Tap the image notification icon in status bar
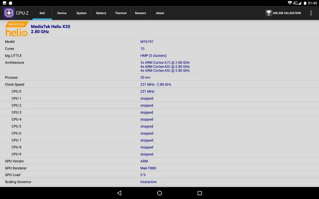The image size is (319, 199). click(4, 3)
